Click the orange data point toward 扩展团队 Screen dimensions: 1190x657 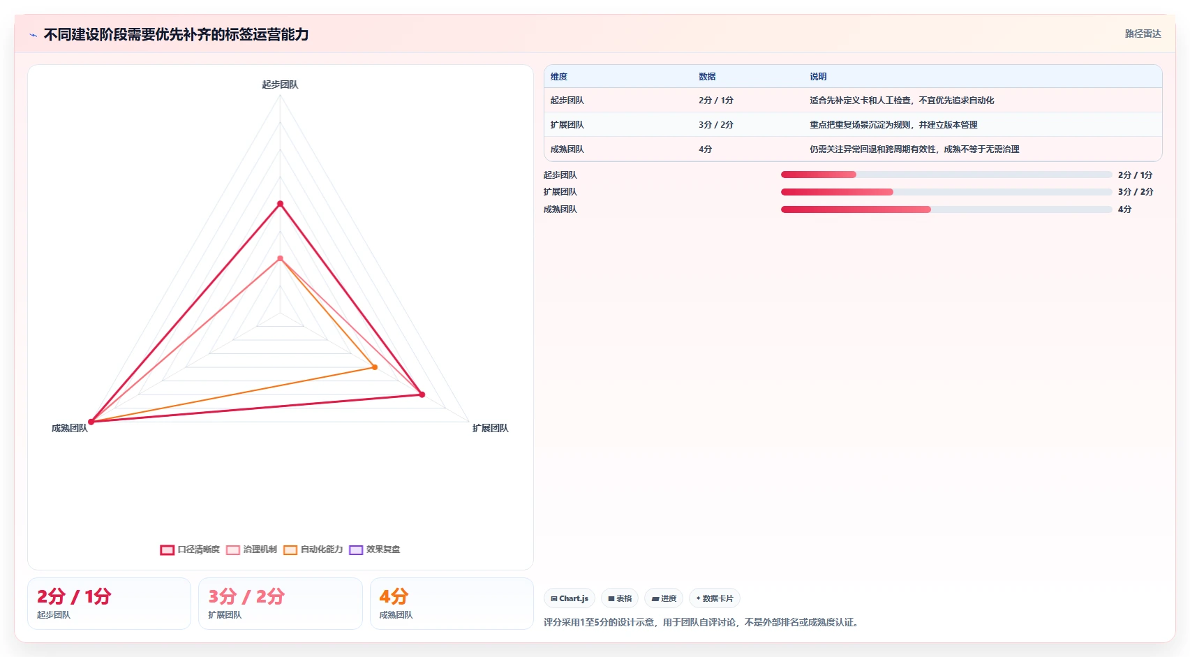coord(375,367)
